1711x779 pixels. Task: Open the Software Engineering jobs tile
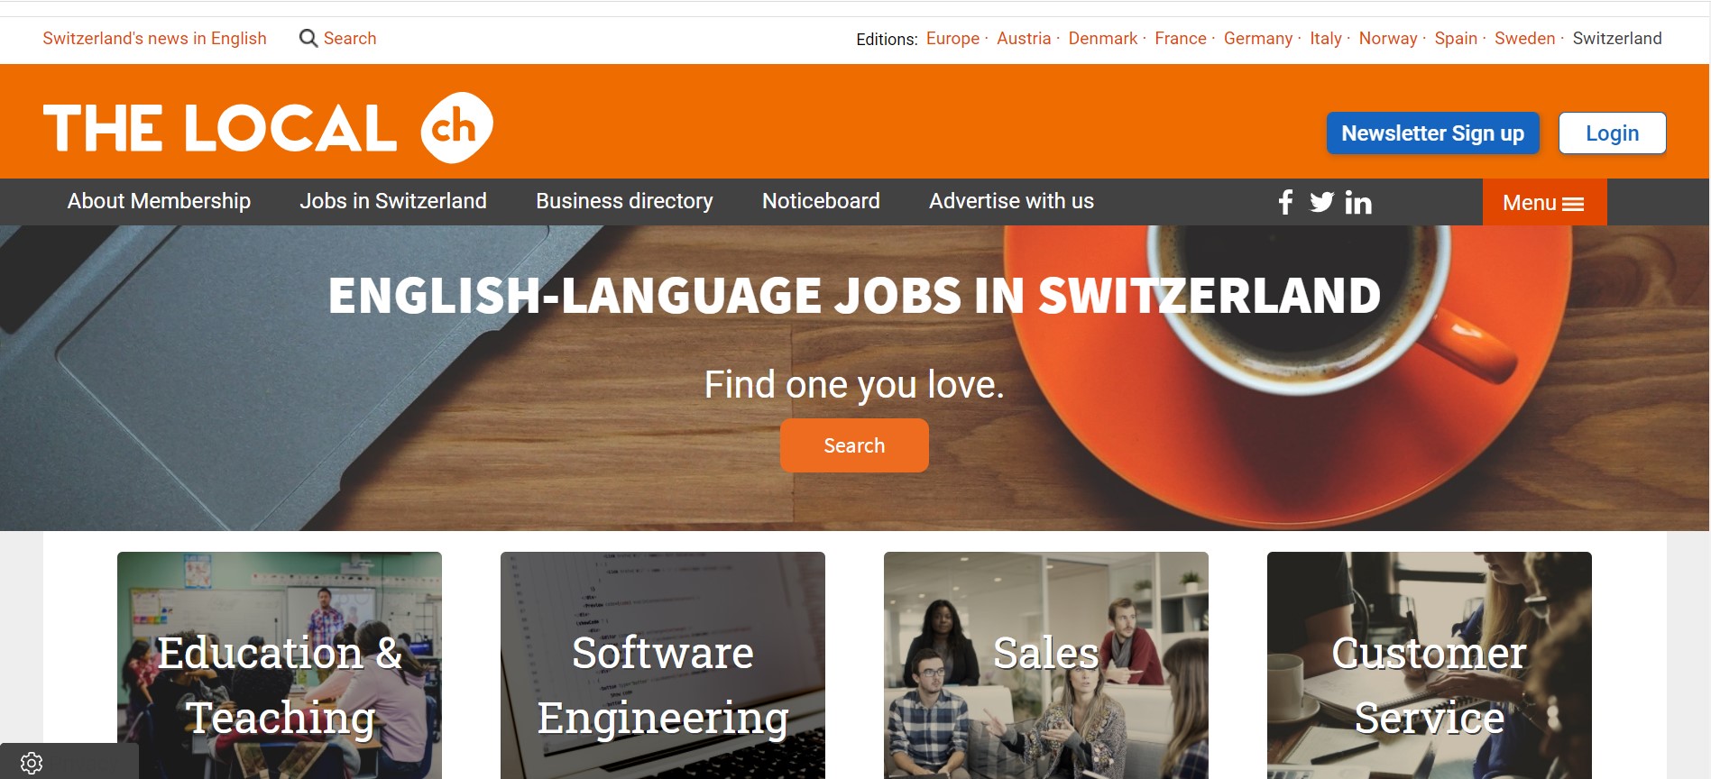pos(663,665)
